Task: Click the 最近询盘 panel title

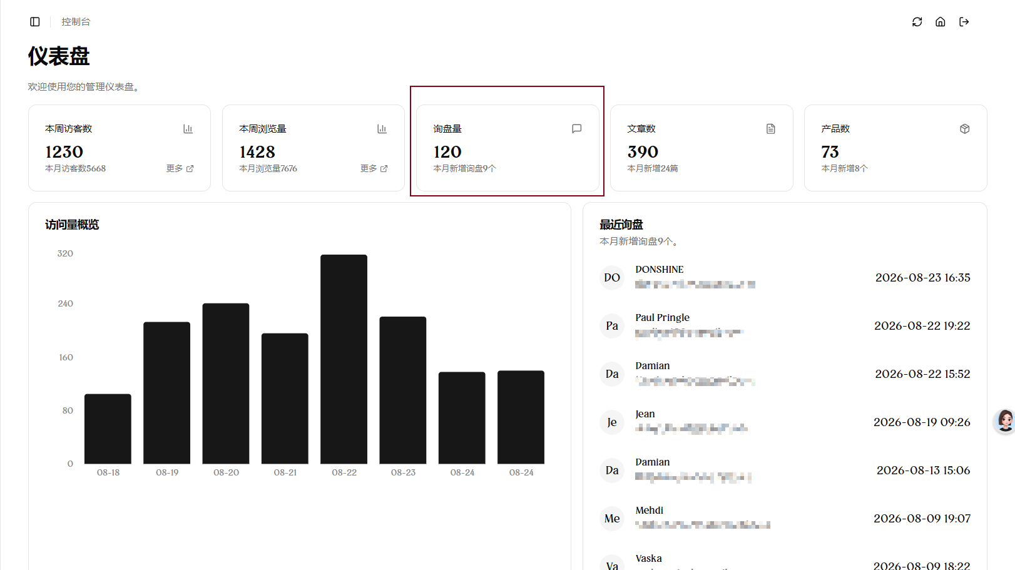Action: (621, 225)
